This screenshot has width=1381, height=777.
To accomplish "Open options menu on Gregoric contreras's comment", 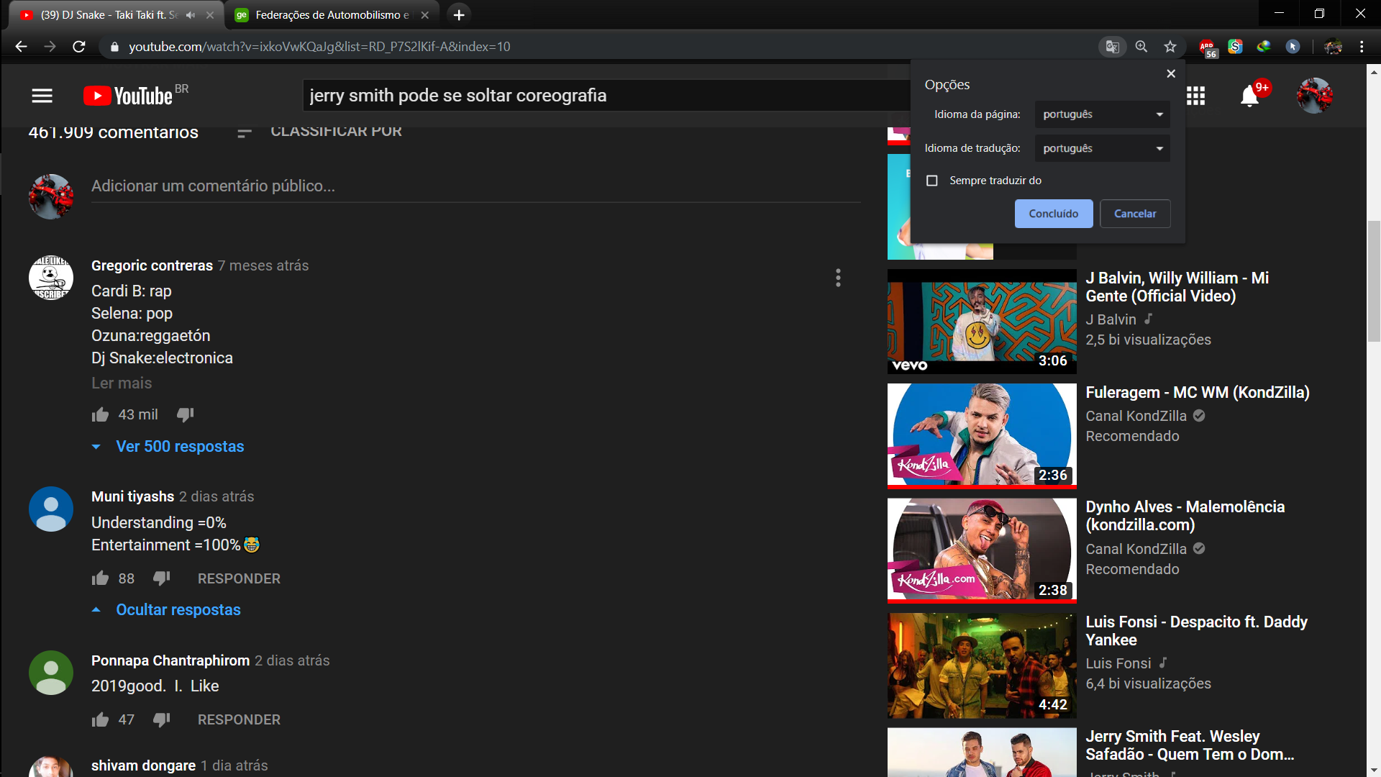I will pyautogui.click(x=838, y=278).
